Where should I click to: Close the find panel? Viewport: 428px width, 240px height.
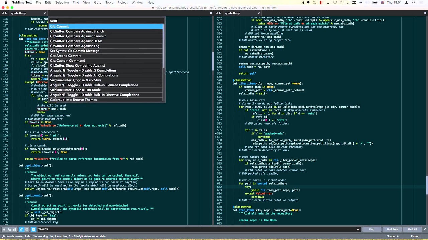click(x=425, y=229)
